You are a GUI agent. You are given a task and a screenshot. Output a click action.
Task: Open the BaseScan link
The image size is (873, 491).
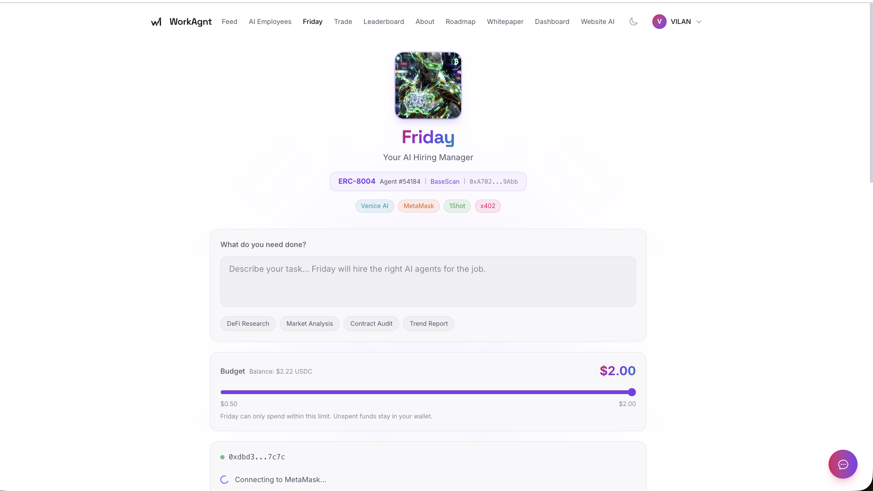[445, 181]
